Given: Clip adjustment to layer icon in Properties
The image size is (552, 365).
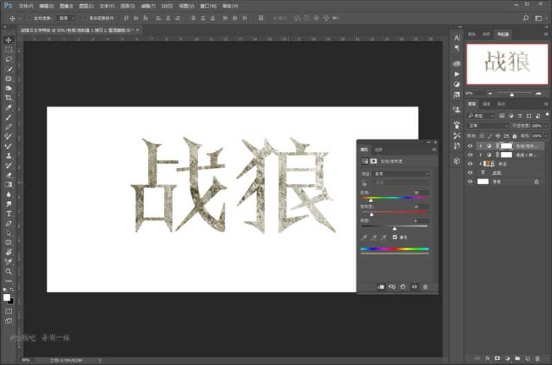Looking at the screenshot, I should (x=381, y=286).
